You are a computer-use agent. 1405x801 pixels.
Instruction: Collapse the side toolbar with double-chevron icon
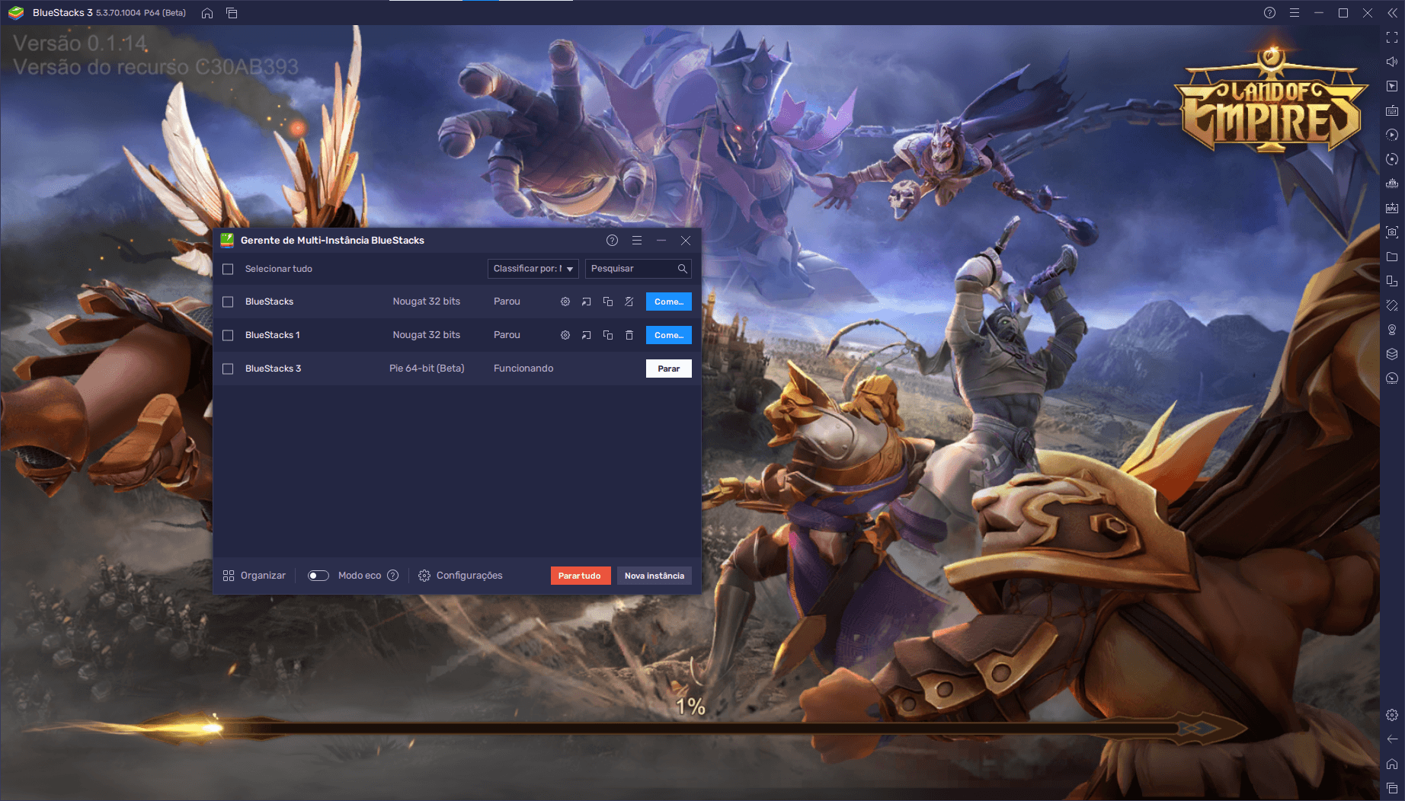coord(1392,13)
